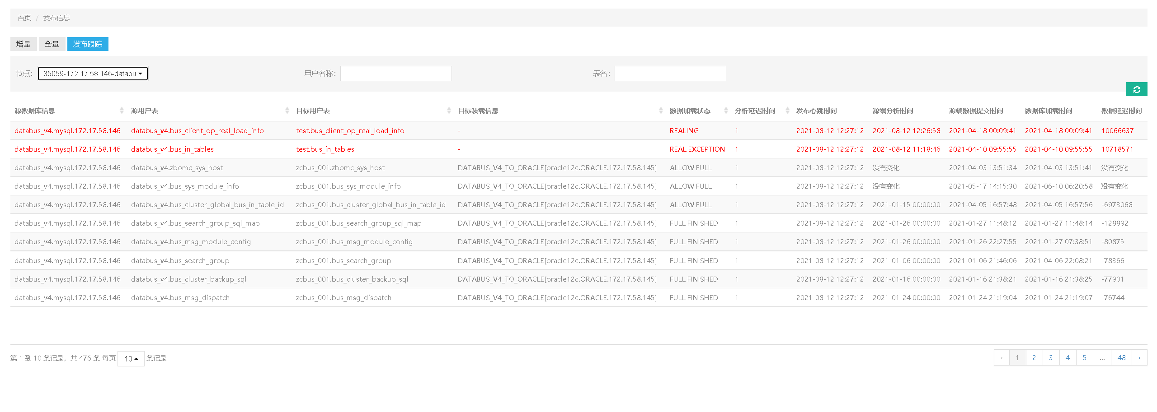Screen dimensions: 1157x412
Task: Sort by 源用户表 column arrows
Action: tap(287, 111)
